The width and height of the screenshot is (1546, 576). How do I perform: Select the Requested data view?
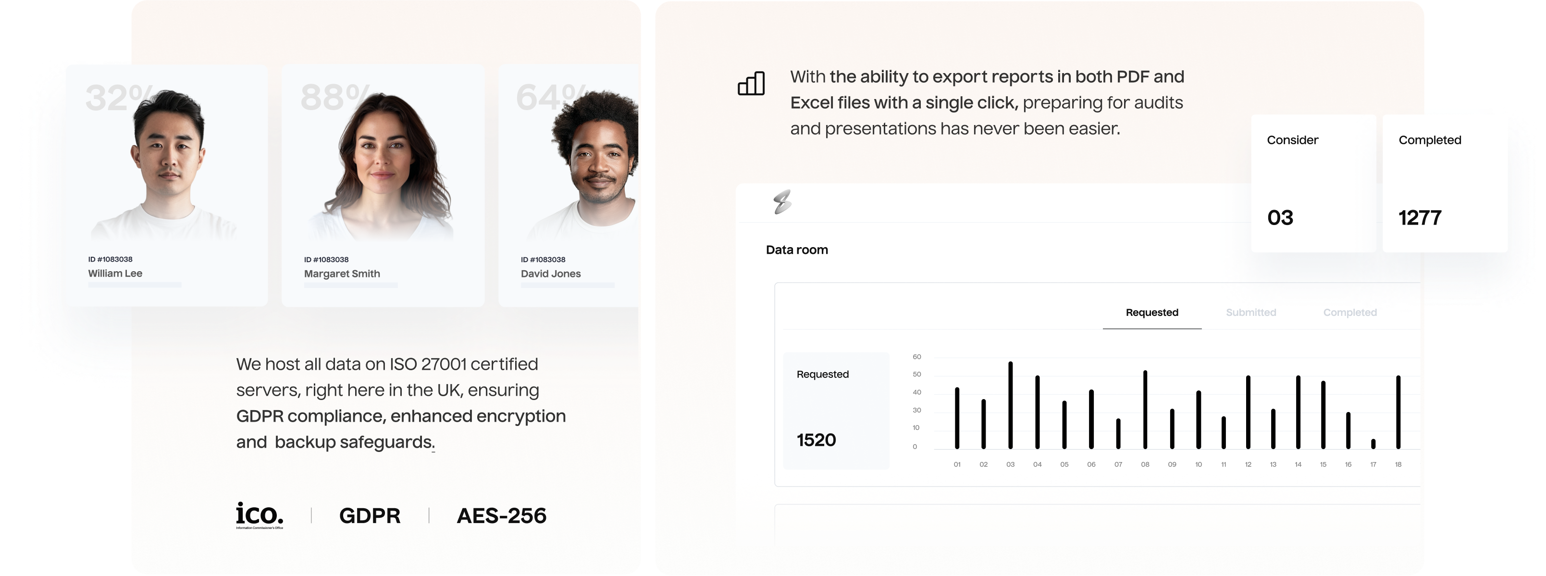pyautogui.click(x=1150, y=313)
